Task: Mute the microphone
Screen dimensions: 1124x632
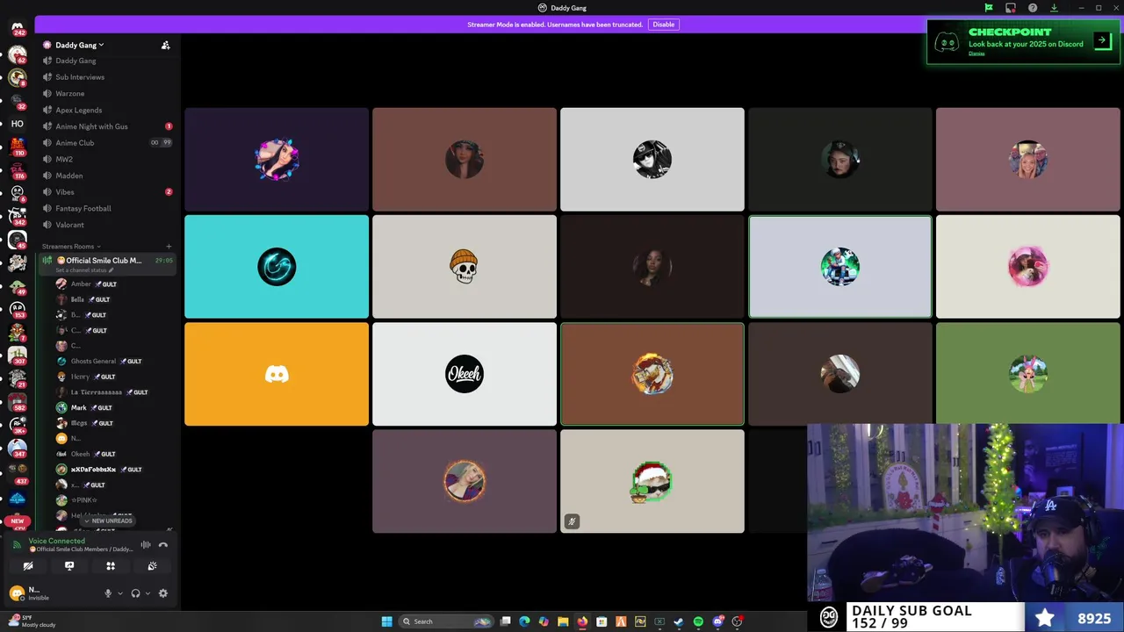Action: tap(108, 593)
